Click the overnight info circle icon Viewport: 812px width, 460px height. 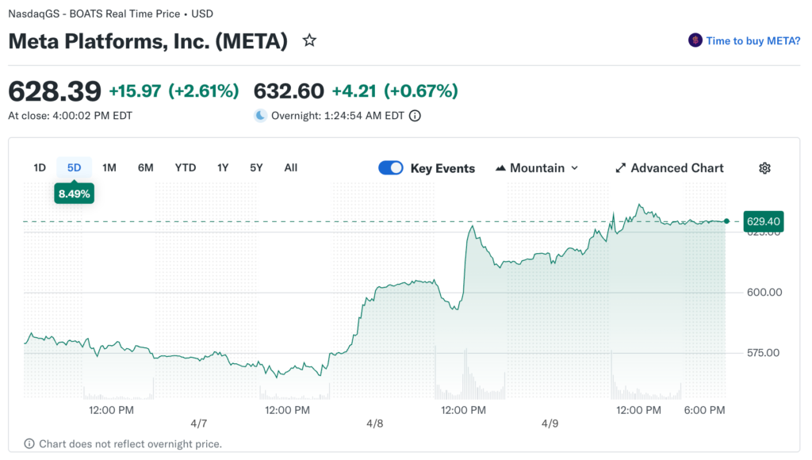tap(415, 116)
